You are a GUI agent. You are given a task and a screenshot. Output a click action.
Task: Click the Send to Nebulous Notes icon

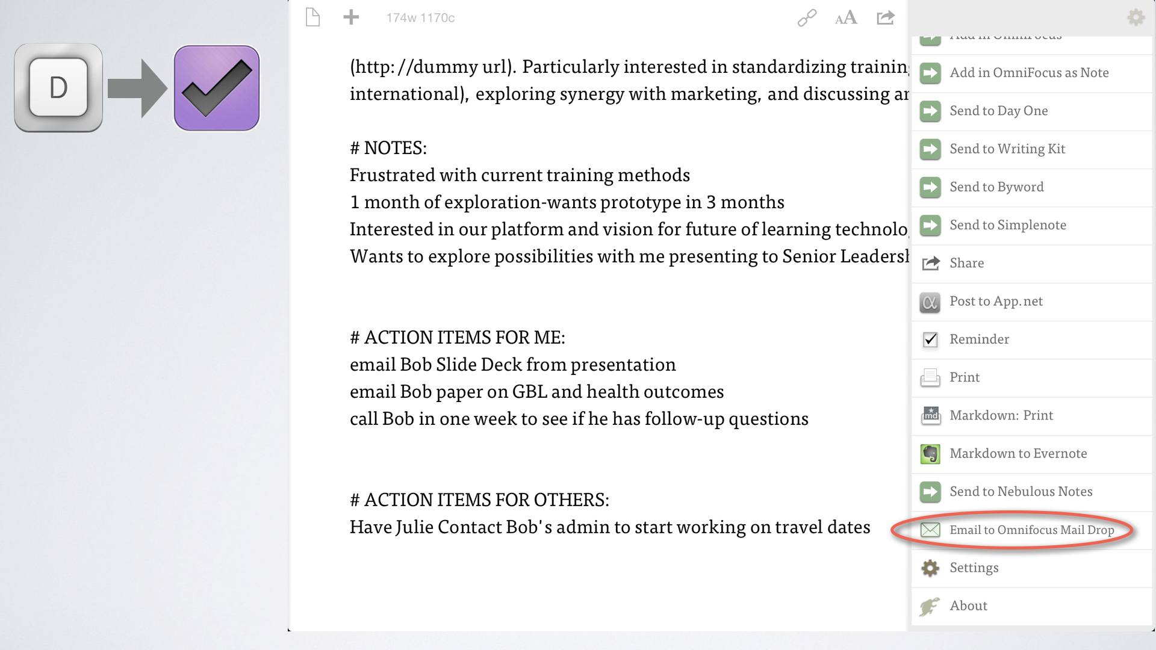[x=930, y=491]
